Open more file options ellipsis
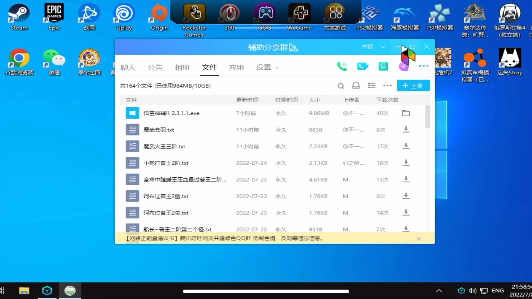532x299 pixels. pos(387,86)
